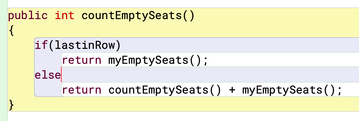Click the parentheses after the method signature
This screenshot has width=359, height=121.
click(188, 15)
